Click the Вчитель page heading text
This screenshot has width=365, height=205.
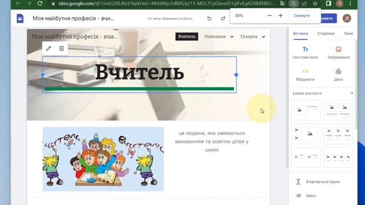point(139,72)
